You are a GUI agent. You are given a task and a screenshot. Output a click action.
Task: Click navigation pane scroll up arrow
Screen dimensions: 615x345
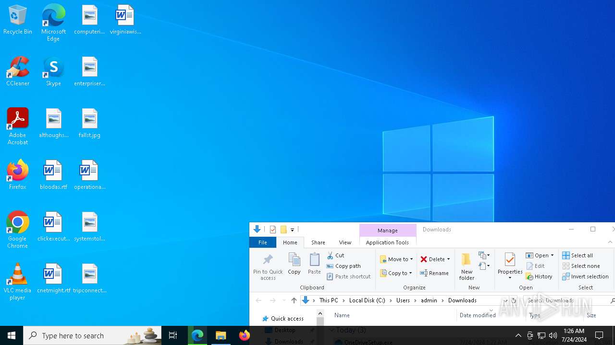(x=320, y=314)
